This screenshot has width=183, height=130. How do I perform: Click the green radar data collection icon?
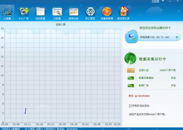130,59
